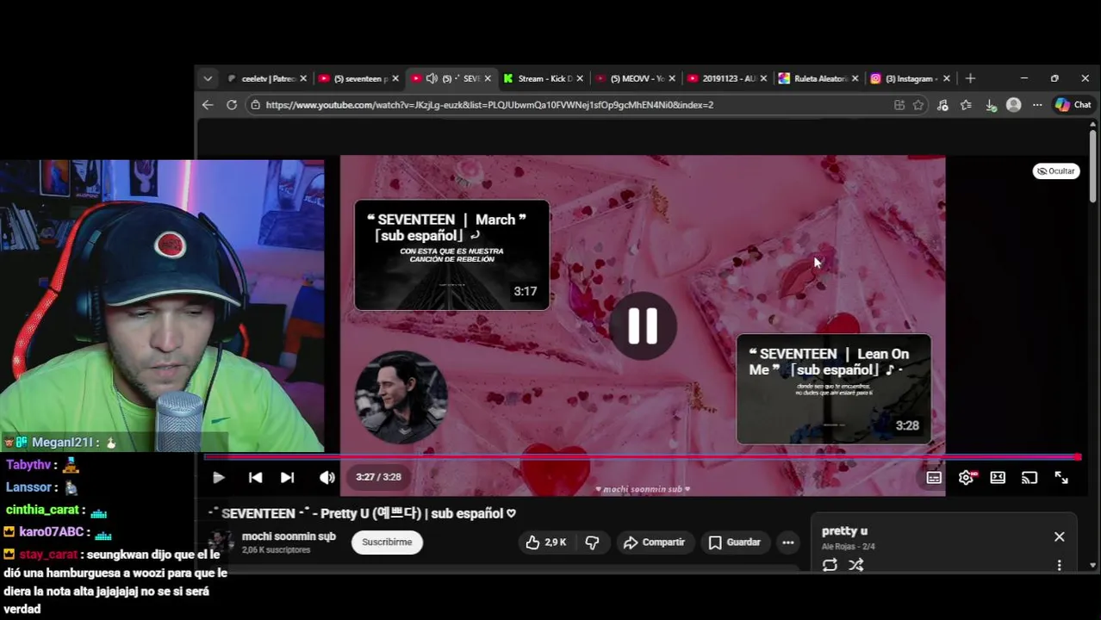Click the round channel avatar end-screen element
Image resolution: width=1101 pixels, height=620 pixels.
[x=401, y=397]
